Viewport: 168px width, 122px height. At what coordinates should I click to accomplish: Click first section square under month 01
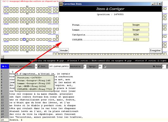point(5,9)
